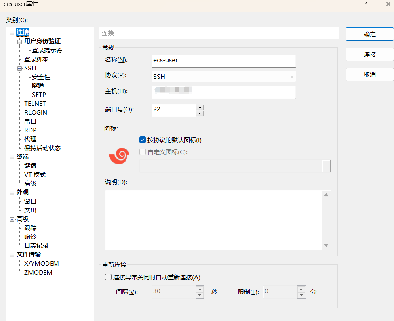This screenshot has height=321, width=394.
Task: Click the 限制 limit field showing 0
Action: 280,292
